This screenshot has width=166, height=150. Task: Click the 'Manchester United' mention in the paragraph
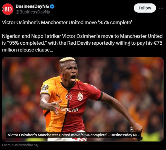pyautogui.click(x=141, y=36)
